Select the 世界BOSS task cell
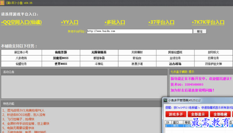 click(x=61, y=64)
